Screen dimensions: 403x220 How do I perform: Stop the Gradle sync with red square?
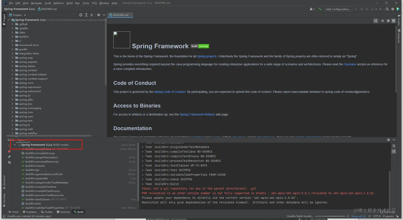[x=9, y=151]
